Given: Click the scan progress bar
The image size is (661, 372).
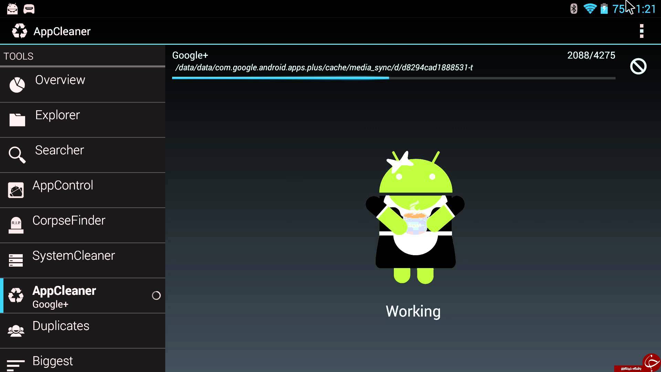Looking at the screenshot, I should click(394, 78).
